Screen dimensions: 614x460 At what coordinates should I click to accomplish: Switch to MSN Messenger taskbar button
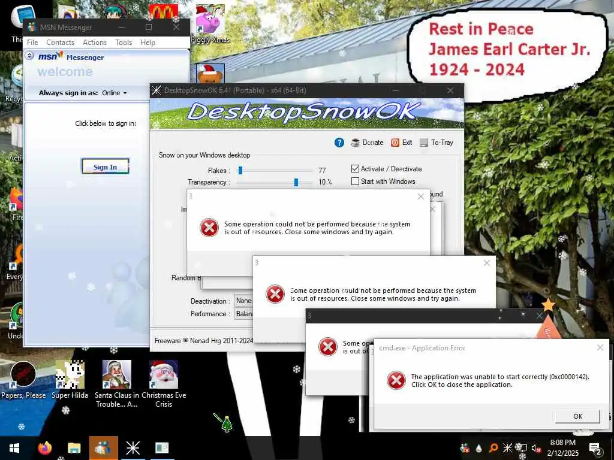coord(103,448)
